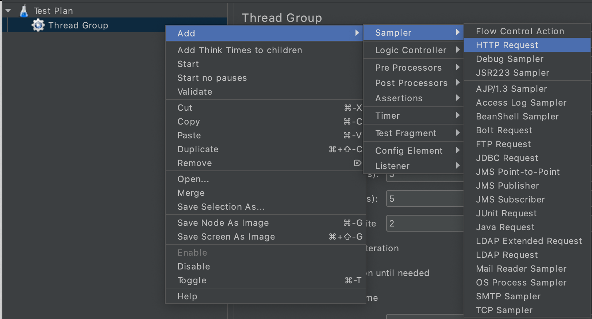Open Config Element submenu
592x319 pixels.
(414, 150)
